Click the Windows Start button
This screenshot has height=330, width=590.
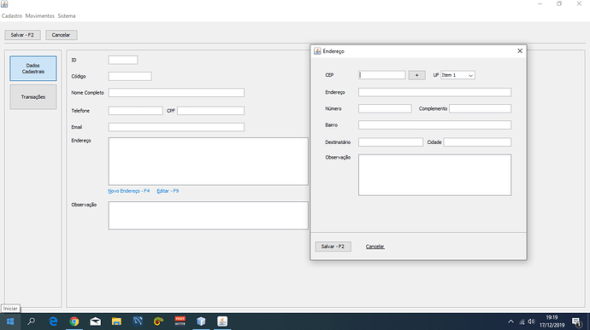[x=10, y=321]
